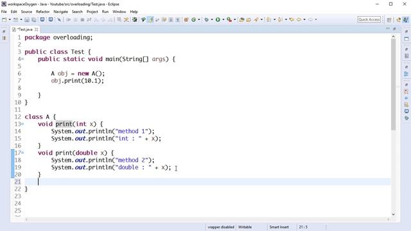Open the Refactor menu
Screen dimensions: 411x231
point(43,12)
